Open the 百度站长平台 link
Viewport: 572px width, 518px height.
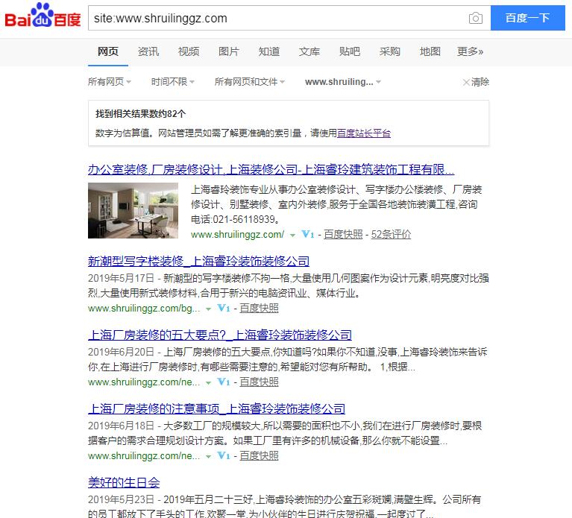pos(364,133)
